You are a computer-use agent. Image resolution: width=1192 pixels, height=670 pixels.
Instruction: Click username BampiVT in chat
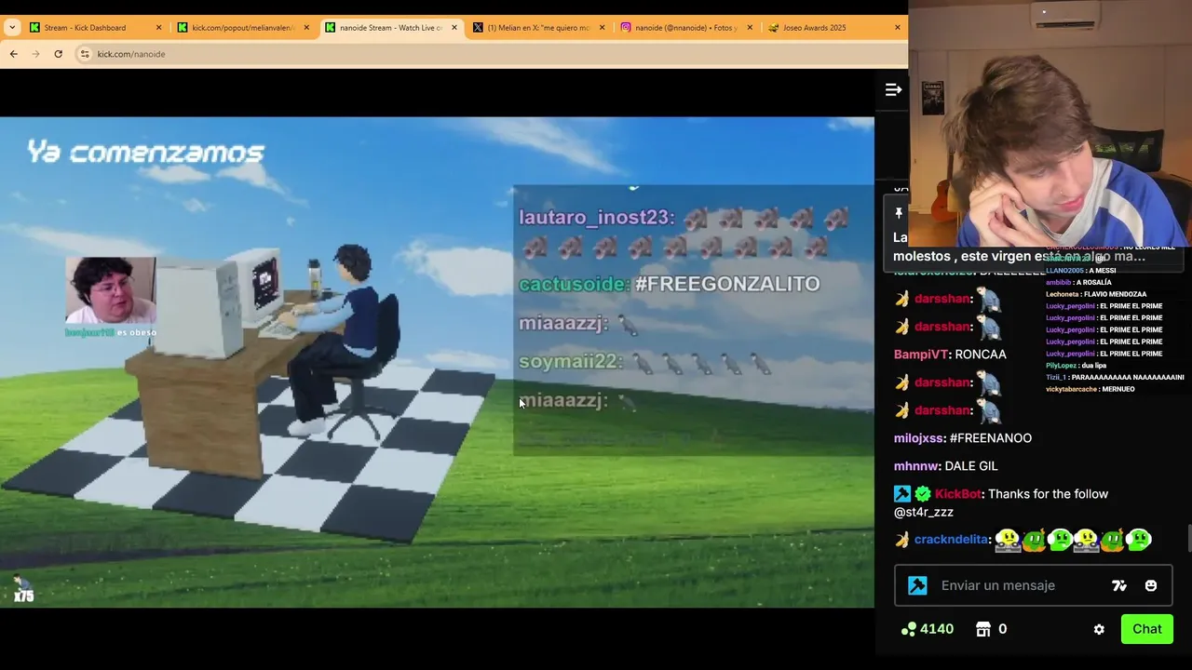(x=921, y=355)
